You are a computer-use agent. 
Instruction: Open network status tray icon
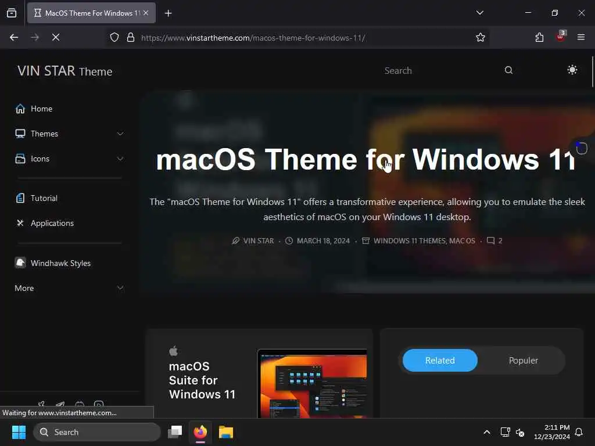pos(505,432)
